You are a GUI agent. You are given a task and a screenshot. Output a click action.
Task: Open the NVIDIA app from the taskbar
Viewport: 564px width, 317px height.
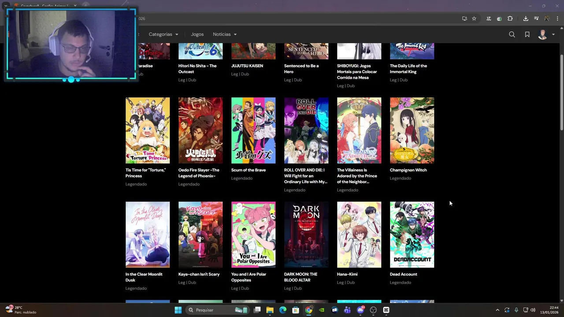(x=322, y=310)
